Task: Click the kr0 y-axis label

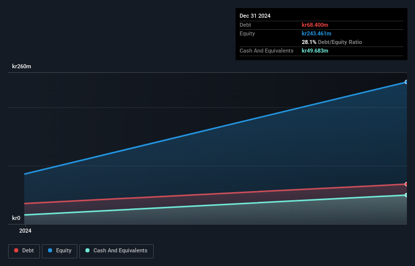Action: pyautogui.click(x=16, y=218)
